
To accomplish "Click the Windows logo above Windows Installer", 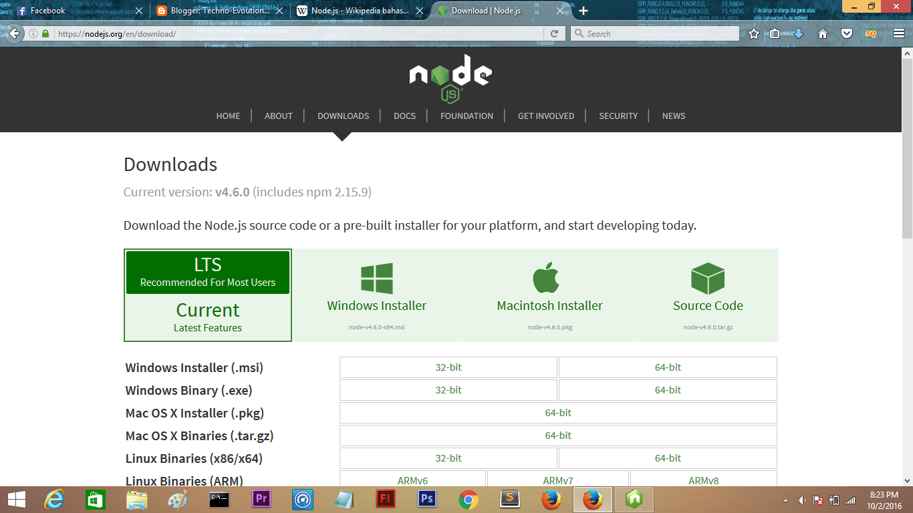I will (x=377, y=278).
